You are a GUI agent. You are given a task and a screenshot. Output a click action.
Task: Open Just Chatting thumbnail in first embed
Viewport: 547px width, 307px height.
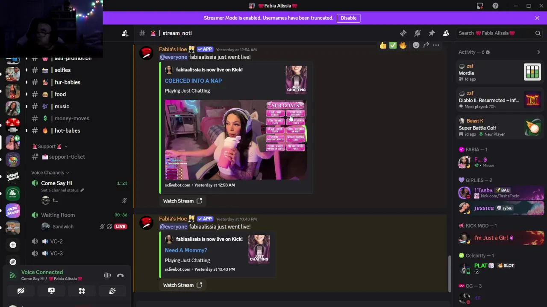point(296,79)
